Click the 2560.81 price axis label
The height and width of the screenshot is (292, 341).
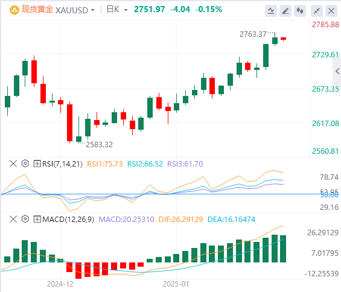tap(325, 151)
